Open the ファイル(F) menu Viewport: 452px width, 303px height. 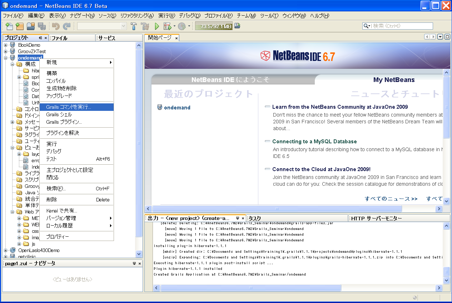(13, 16)
